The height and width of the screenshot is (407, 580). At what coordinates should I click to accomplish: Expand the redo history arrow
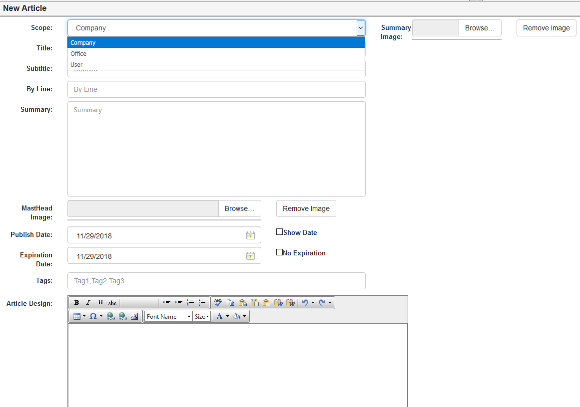pos(330,303)
